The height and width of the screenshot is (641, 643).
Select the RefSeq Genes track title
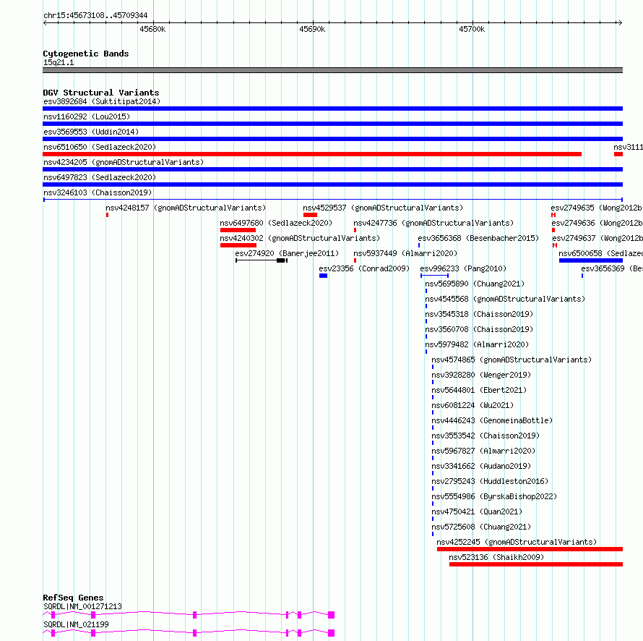click(x=73, y=598)
